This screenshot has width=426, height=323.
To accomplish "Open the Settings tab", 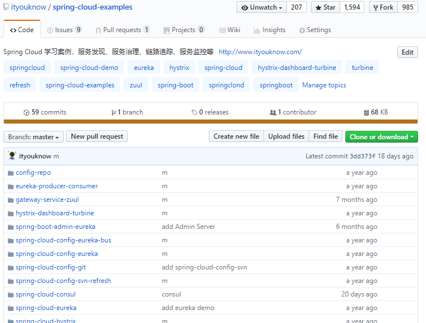I will [315, 30].
